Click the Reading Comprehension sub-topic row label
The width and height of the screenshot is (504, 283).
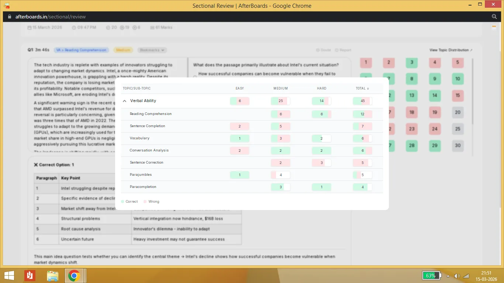151,114
